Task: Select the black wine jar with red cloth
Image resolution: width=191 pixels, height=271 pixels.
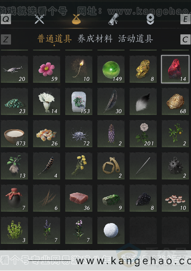Action: (14, 198)
